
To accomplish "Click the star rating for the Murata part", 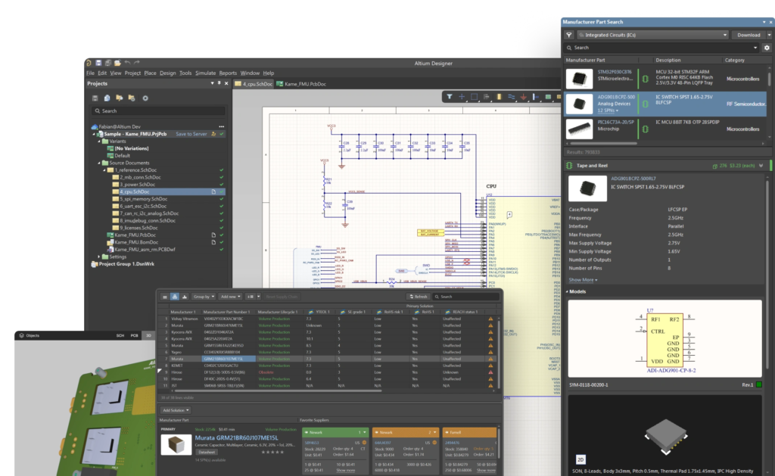I will point(272,453).
